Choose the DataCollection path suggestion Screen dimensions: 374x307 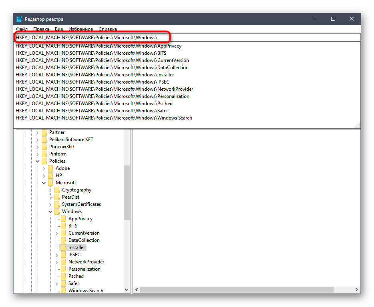click(102, 68)
